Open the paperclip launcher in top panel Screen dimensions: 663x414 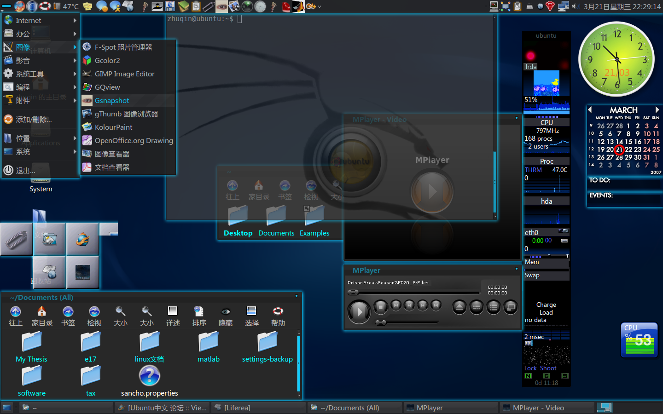click(x=209, y=6)
